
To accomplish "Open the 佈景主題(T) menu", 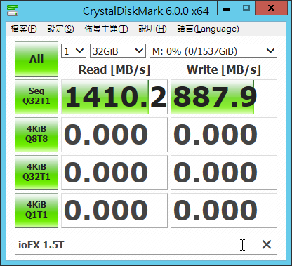I will 106,29.
